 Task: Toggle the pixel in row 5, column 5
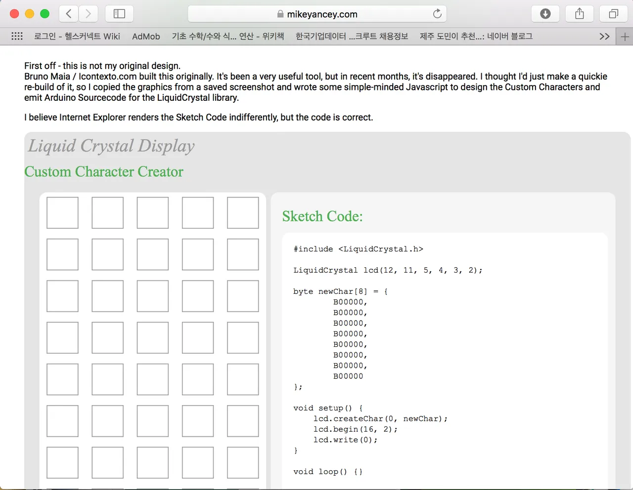pos(243,379)
